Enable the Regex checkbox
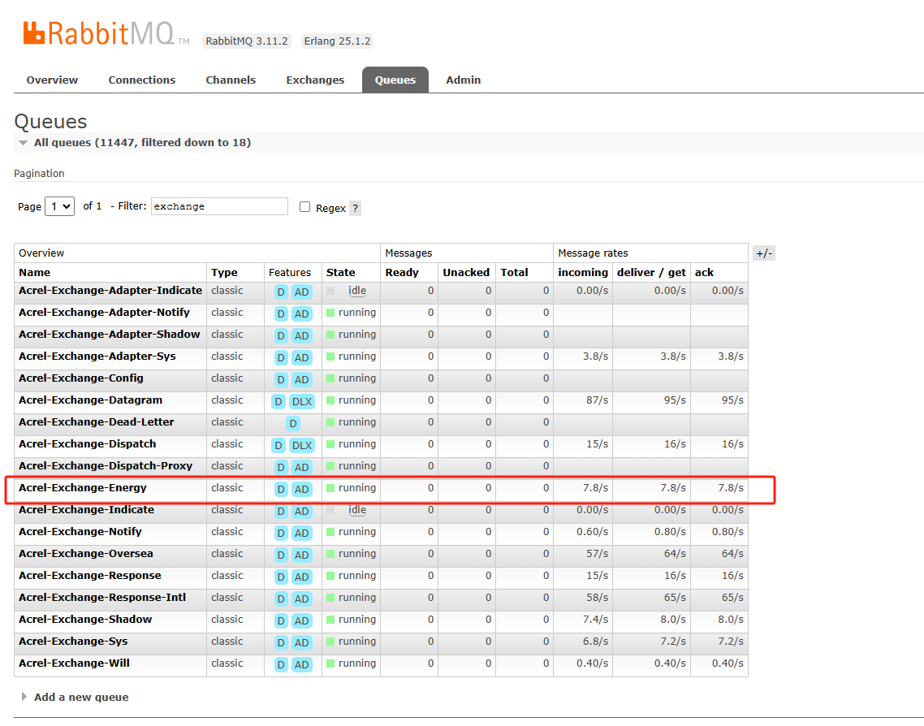This screenshot has height=726, width=924. click(x=305, y=207)
